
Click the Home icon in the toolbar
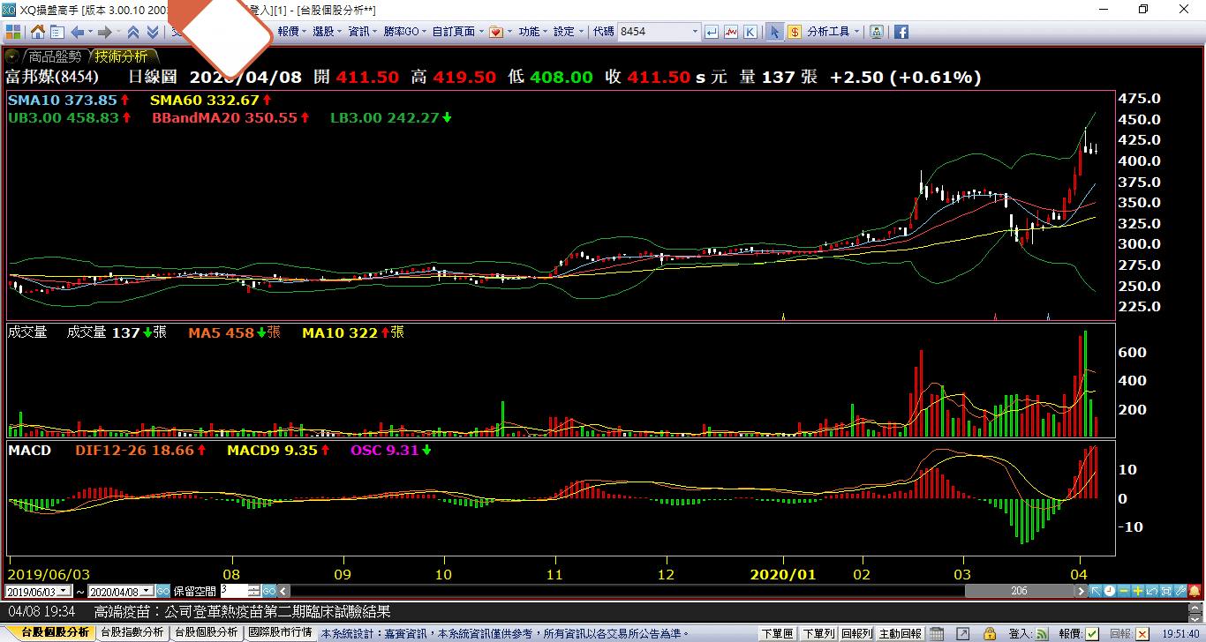pyautogui.click(x=38, y=32)
